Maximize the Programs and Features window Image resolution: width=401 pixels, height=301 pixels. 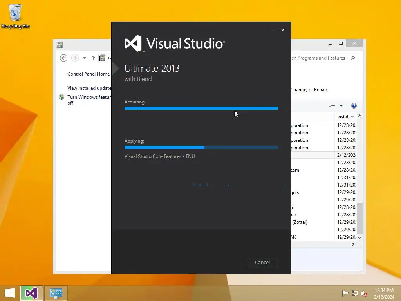tap(341, 43)
